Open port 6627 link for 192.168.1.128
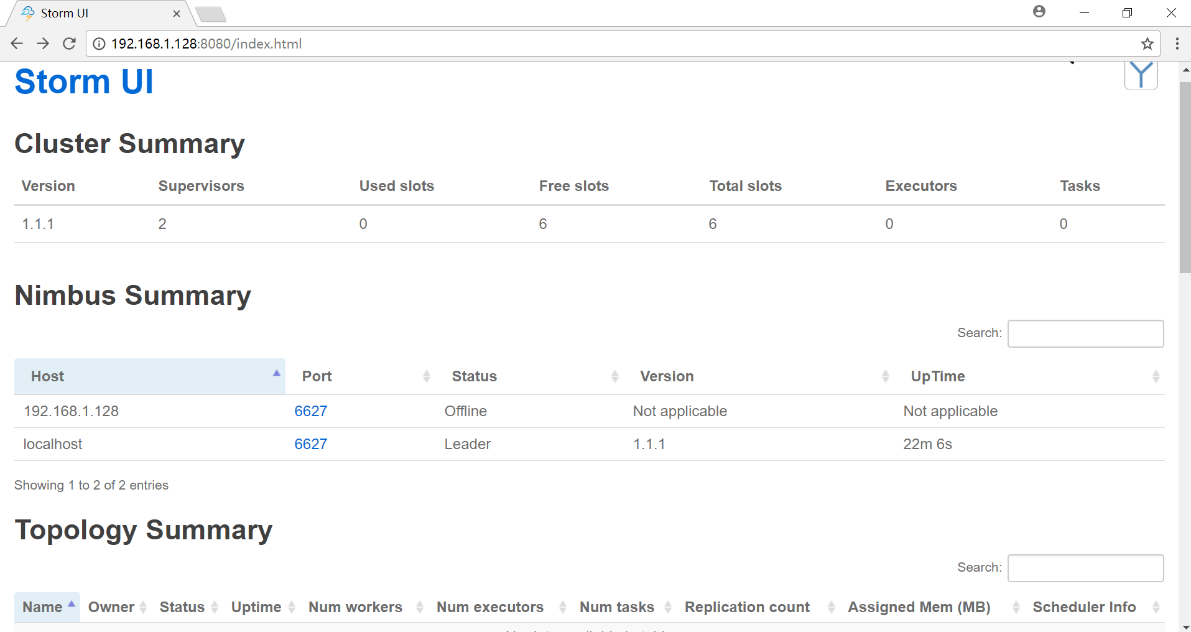The image size is (1191, 632). click(311, 411)
